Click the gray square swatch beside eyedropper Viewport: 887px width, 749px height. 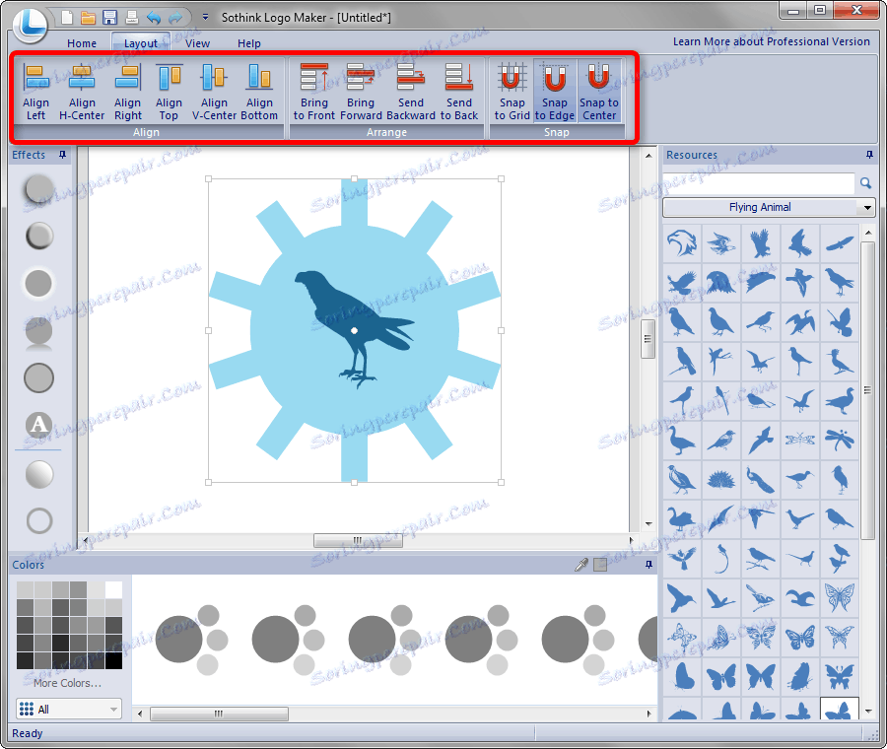click(600, 565)
